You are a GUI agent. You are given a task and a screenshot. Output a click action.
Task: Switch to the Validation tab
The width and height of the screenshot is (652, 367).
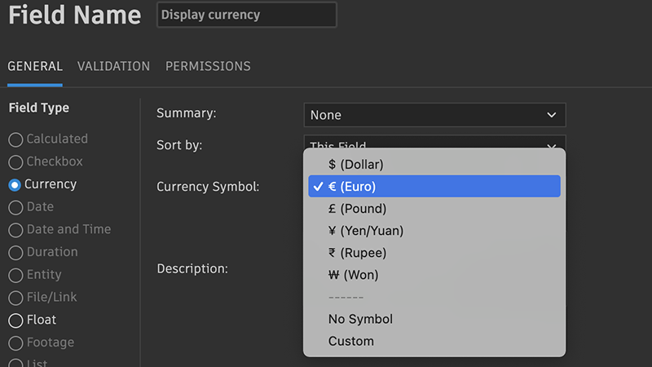coord(113,67)
